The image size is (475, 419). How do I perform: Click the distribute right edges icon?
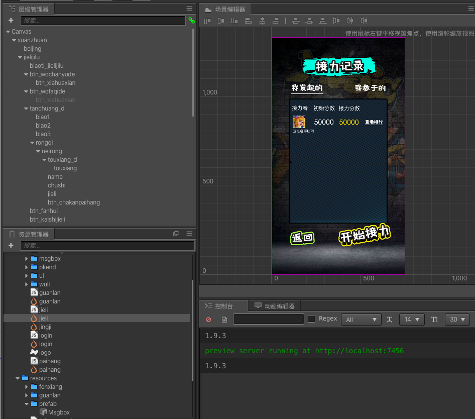pos(364,21)
